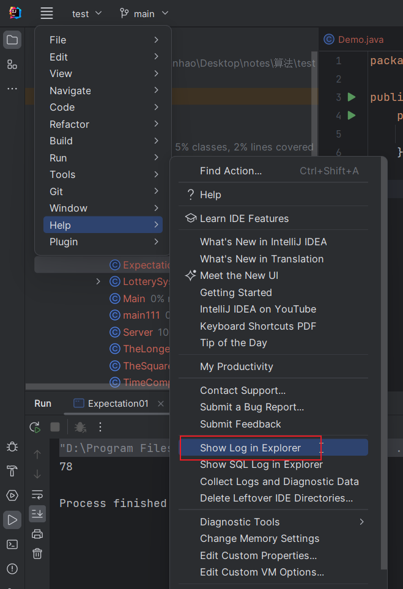
Task: Click the Down the stack trace arrow
Action: [37, 474]
